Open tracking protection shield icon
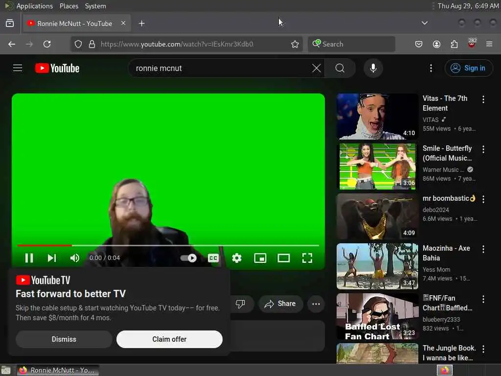 tap(78, 44)
